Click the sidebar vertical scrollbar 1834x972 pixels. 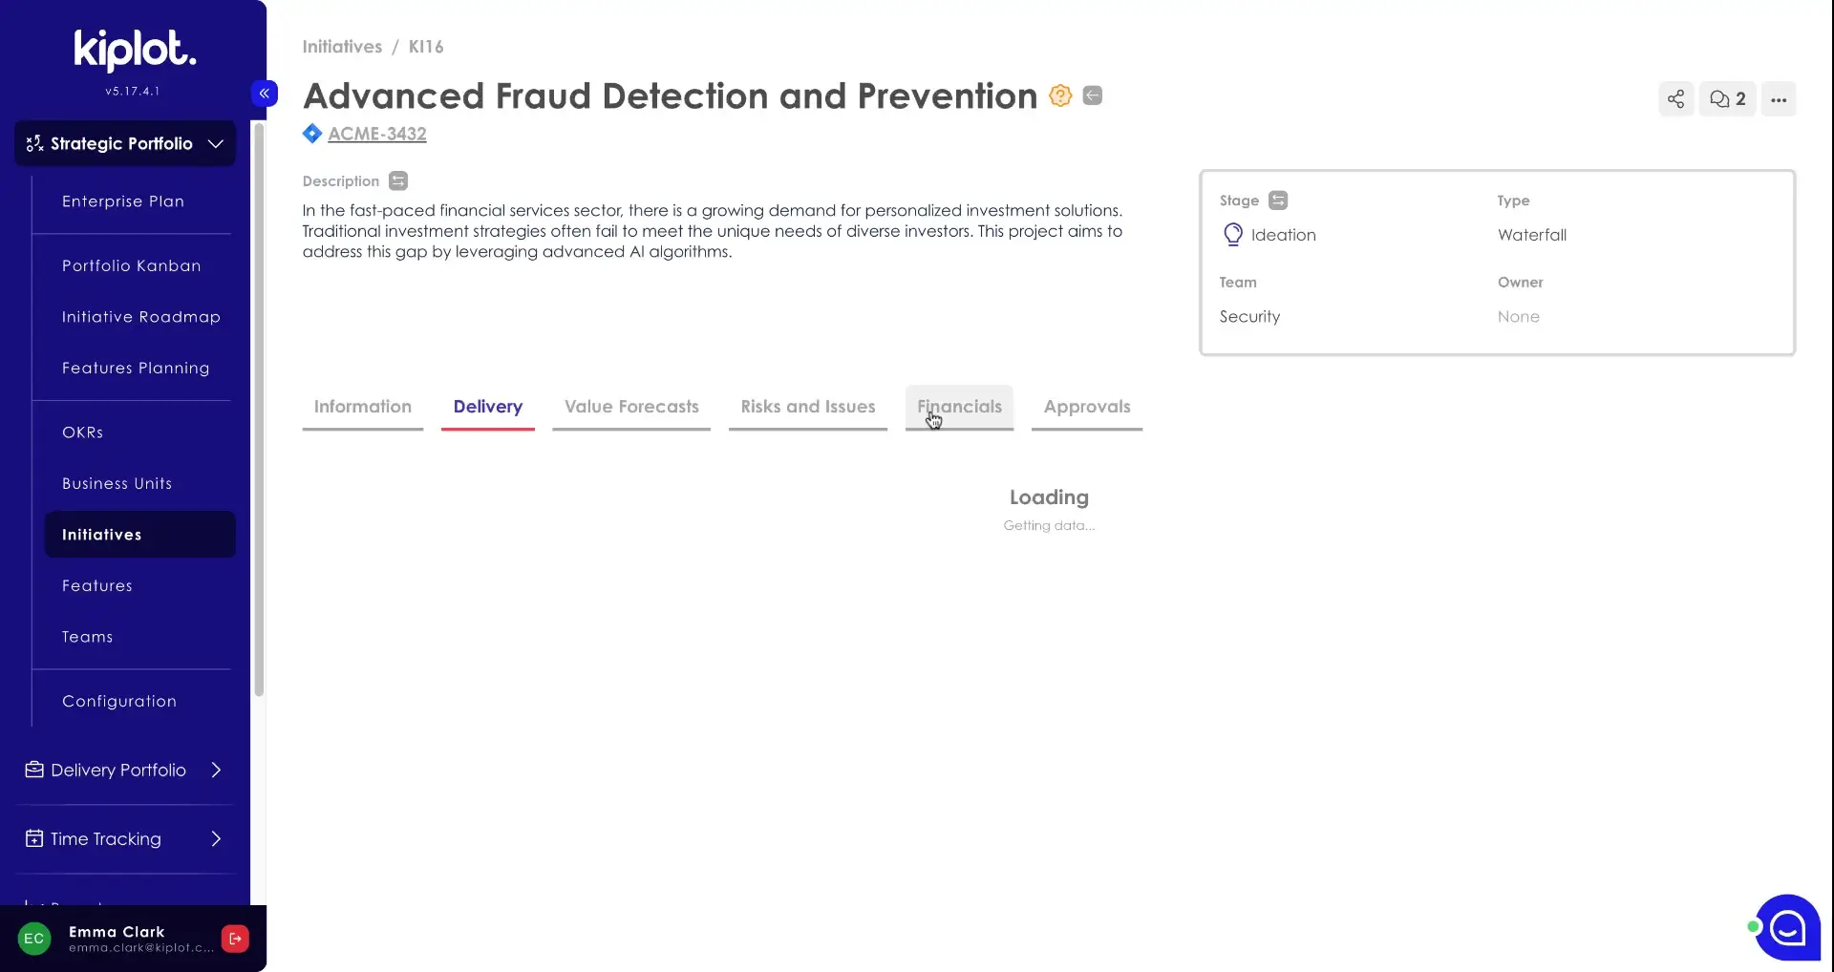coord(259,411)
